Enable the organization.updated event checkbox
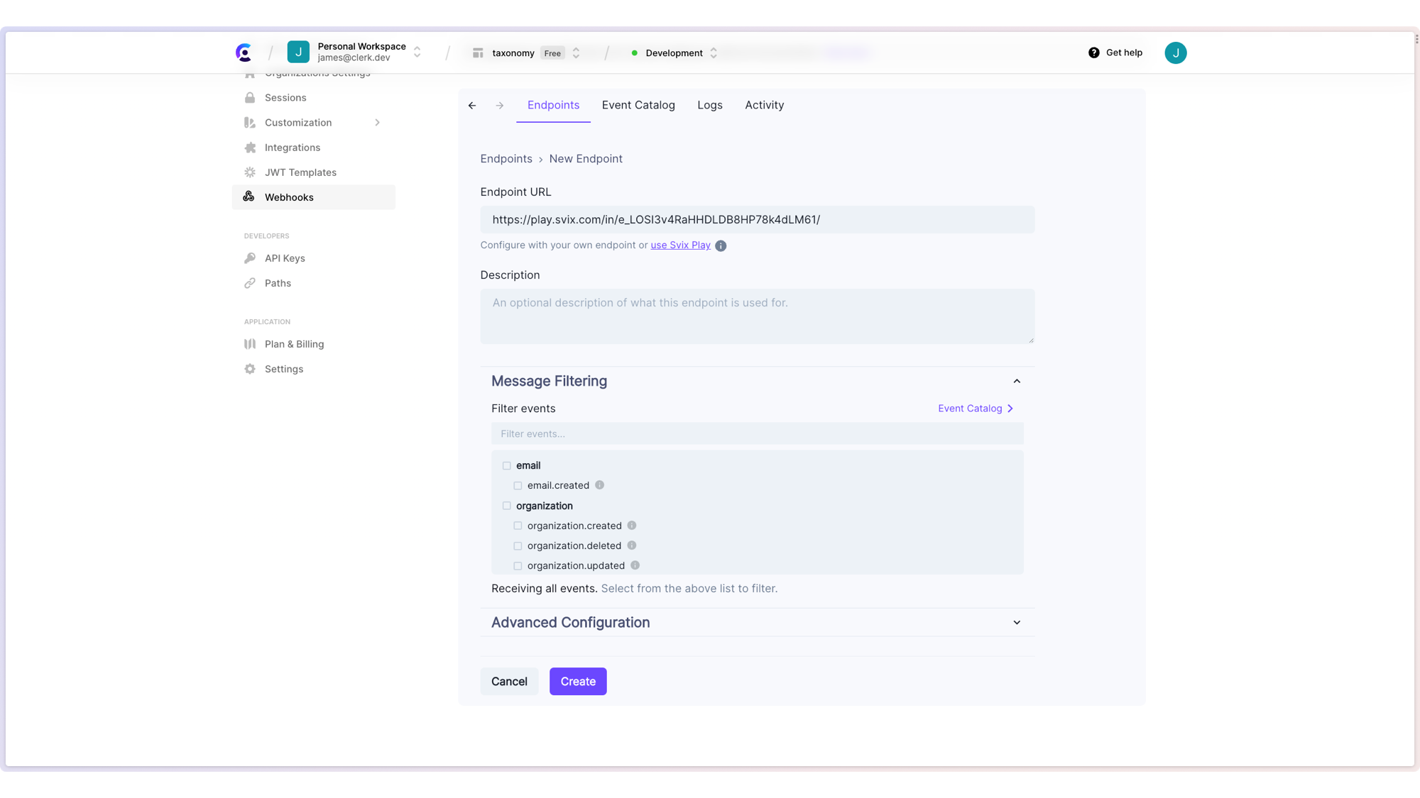The image size is (1420, 798). (x=517, y=565)
